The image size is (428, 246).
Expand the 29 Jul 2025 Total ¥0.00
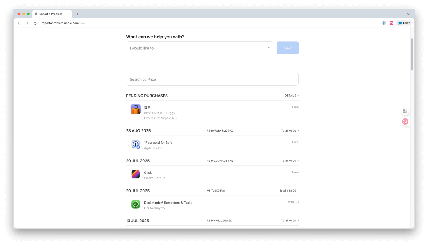tap(290, 161)
